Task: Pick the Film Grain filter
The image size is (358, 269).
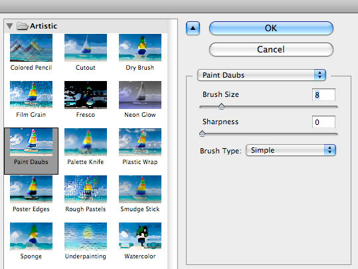Action: coord(31,95)
